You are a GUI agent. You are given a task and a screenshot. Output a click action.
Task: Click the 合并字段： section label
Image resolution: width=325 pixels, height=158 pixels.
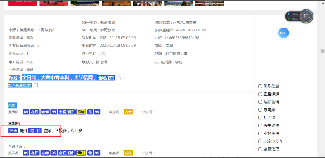pos(17,146)
